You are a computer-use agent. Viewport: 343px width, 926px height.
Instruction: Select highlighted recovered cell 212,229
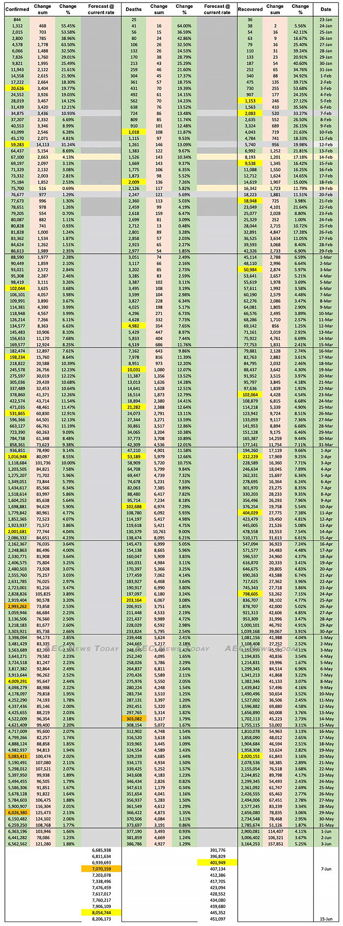coord(250,457)
